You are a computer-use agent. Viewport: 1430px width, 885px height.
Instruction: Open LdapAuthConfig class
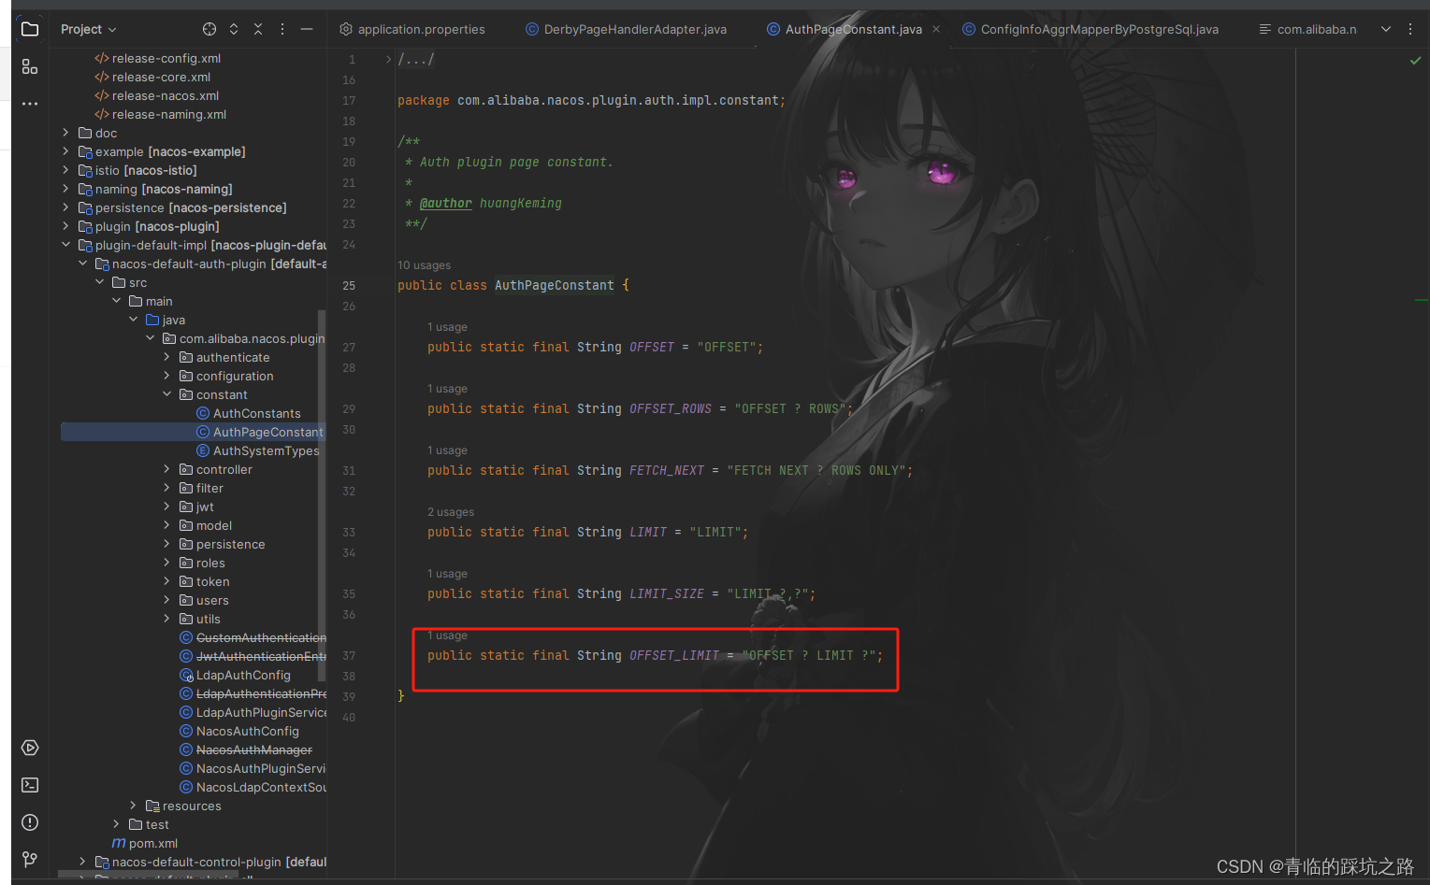235,675
